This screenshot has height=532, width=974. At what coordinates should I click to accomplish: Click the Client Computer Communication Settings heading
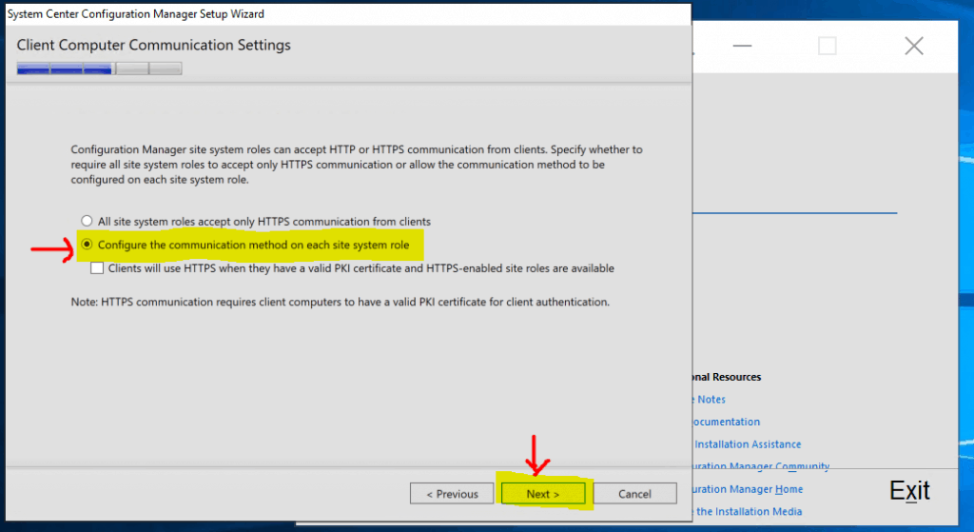click(153, 45)
